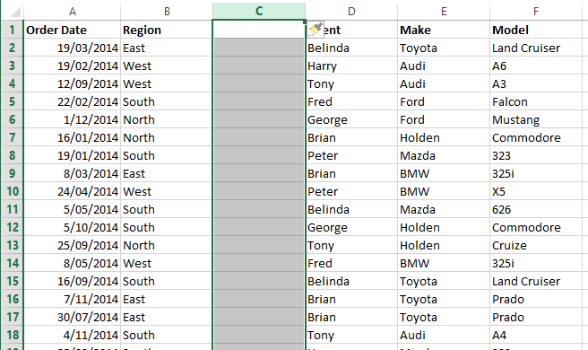
Task: Select column A header
Action: pyautogui.click(x=73, y=12)
